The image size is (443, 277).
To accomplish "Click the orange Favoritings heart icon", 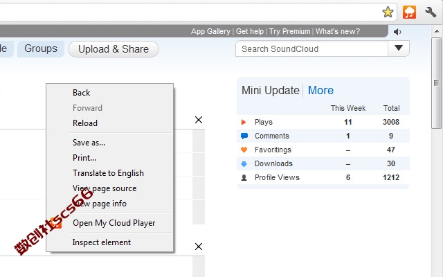I will point(244,150).
